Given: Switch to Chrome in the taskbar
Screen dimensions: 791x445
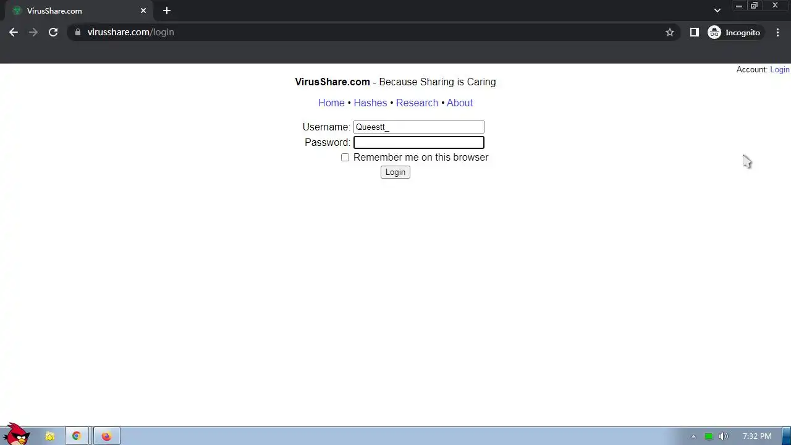Looking at the screenshot, I should [77, 436].
